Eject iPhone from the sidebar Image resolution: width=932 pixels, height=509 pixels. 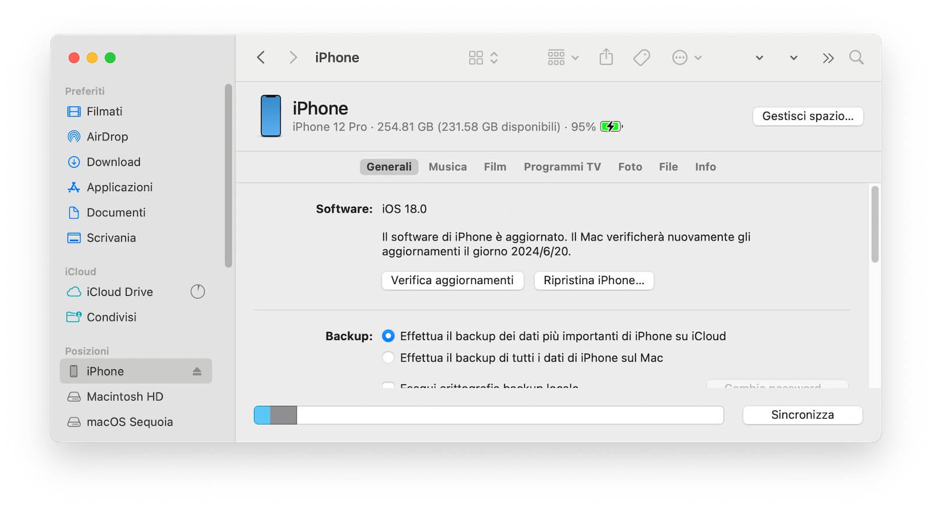[197, 372]
